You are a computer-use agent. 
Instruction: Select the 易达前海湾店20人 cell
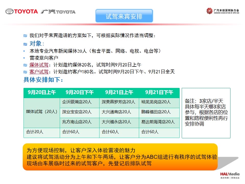pyautogui.click(x=159, y=123)
